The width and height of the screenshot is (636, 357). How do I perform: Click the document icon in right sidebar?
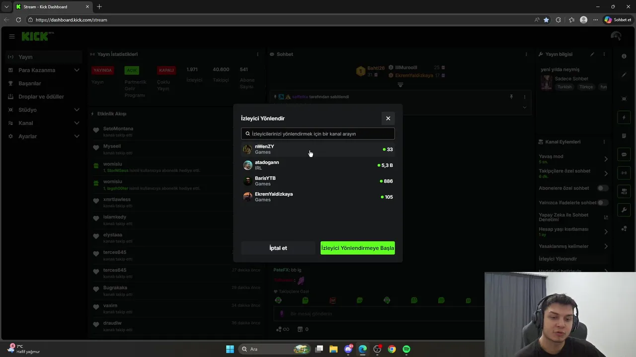[x=624, y=136]
